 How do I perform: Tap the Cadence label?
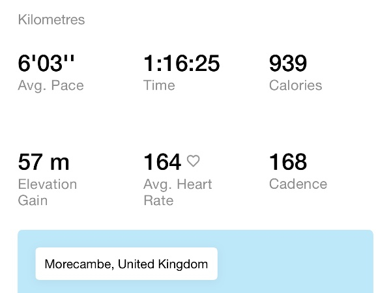click(x=297, y=184)
